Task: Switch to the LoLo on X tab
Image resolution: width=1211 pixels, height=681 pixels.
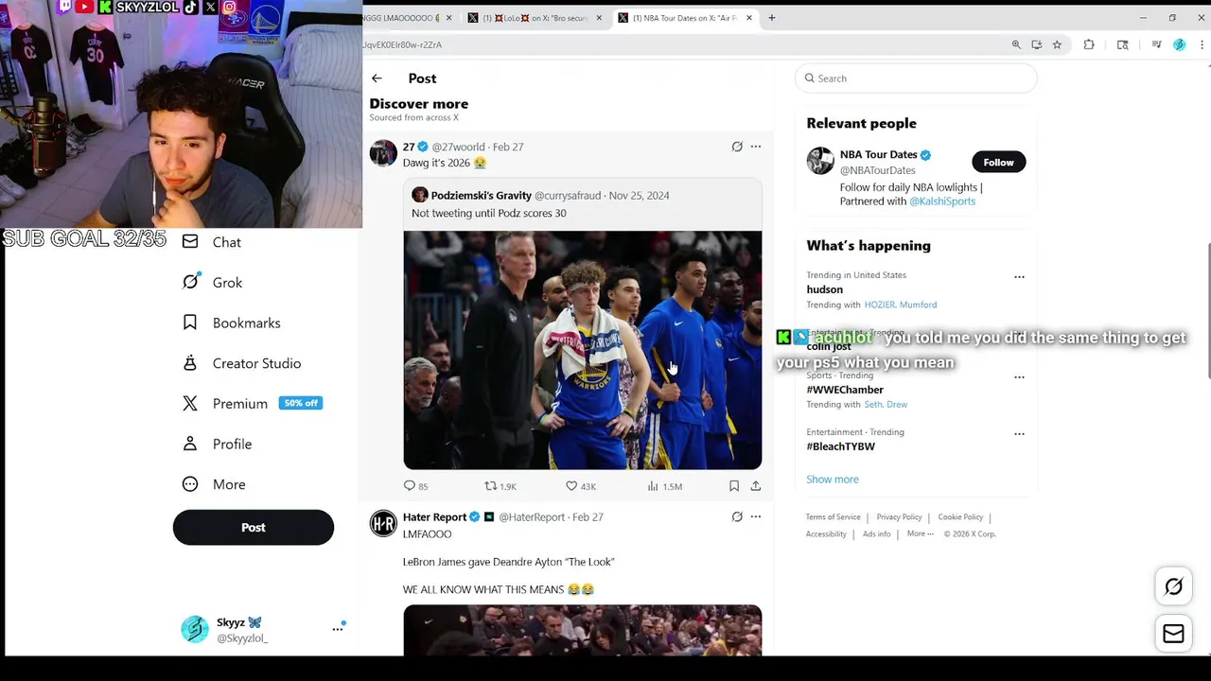Action: (x=535, y=18)
